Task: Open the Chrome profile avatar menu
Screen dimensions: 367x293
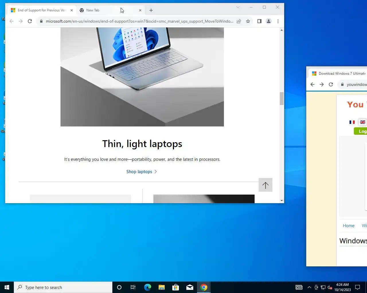Action: tap(269, 21)
